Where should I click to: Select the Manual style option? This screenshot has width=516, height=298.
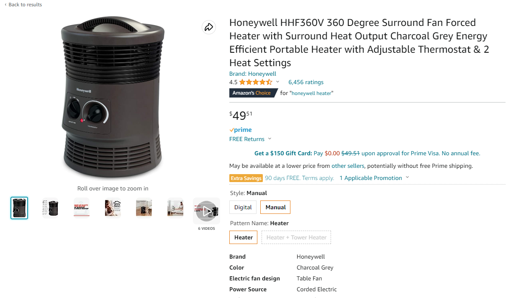[275, 207]
